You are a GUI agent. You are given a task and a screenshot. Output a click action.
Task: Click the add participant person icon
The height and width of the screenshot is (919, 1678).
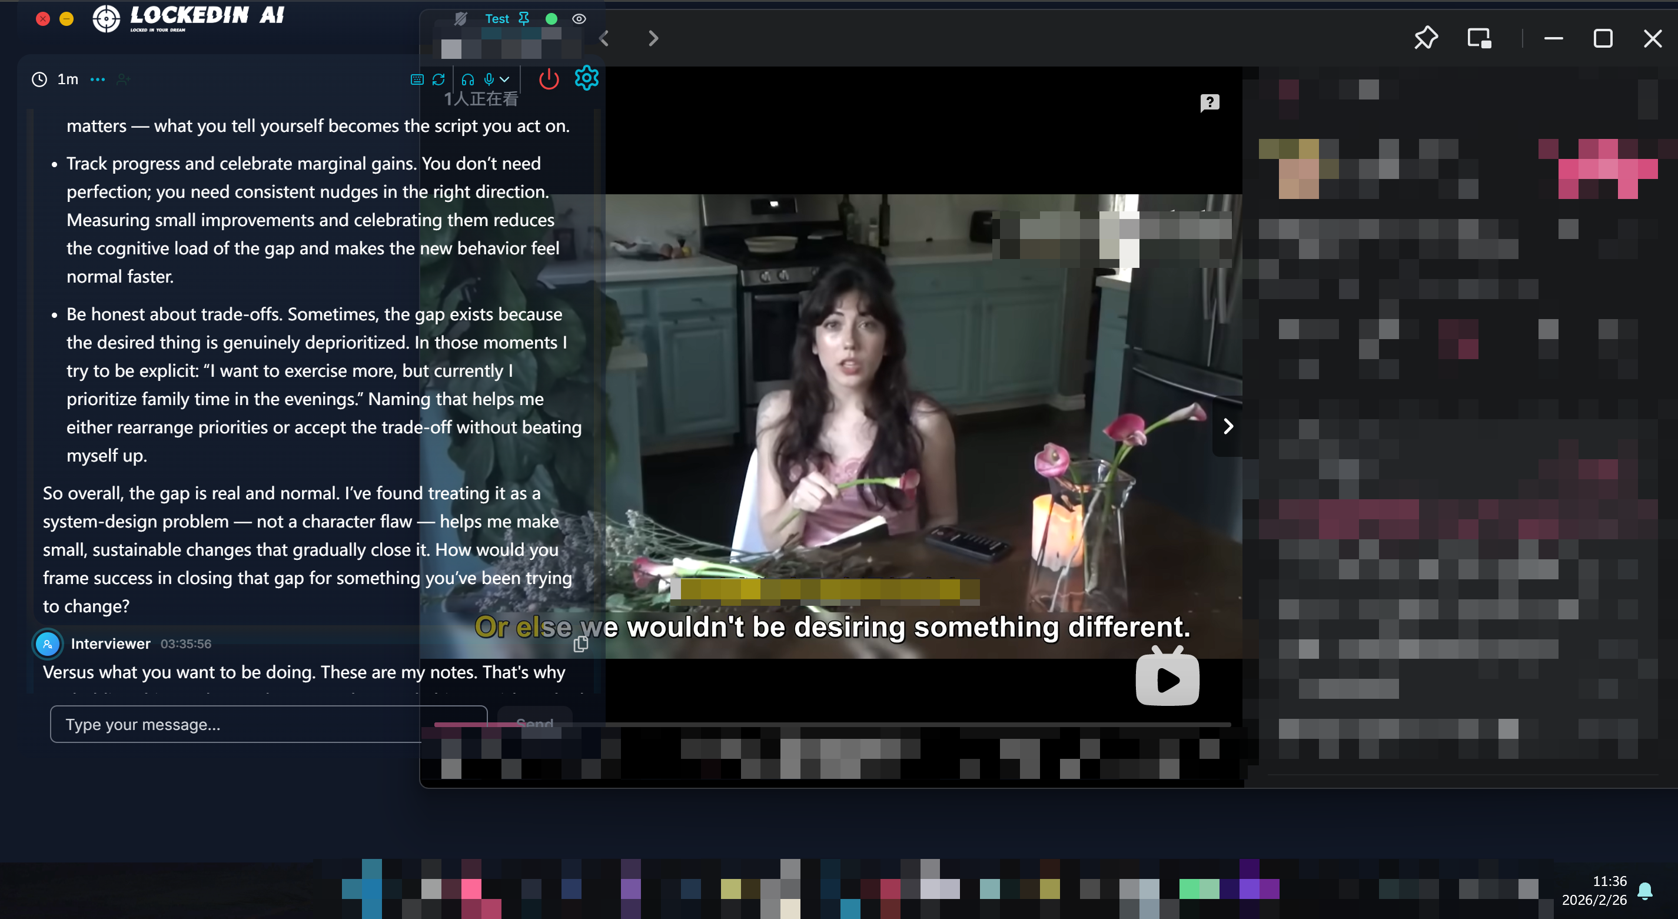click(122, 79)
